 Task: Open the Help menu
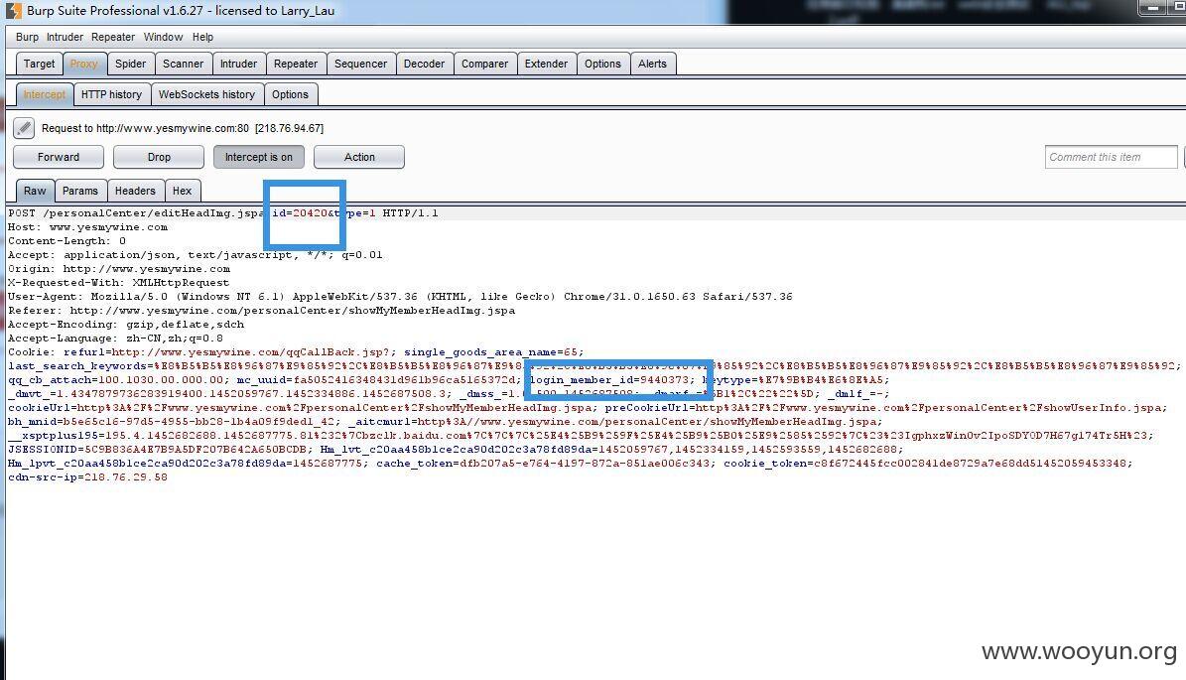[x=202, y=37]
